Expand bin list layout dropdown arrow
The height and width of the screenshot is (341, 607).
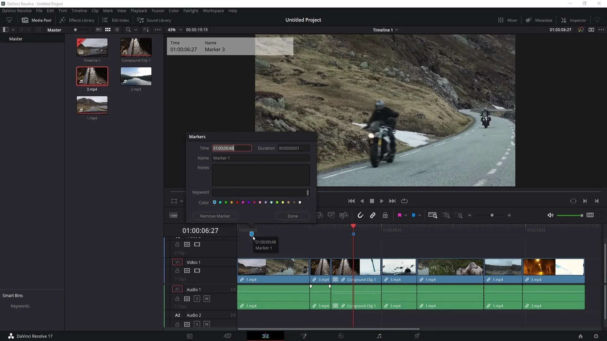click(x=13, y=30)
